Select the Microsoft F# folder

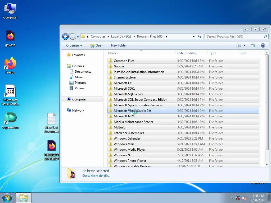point(183,83)
